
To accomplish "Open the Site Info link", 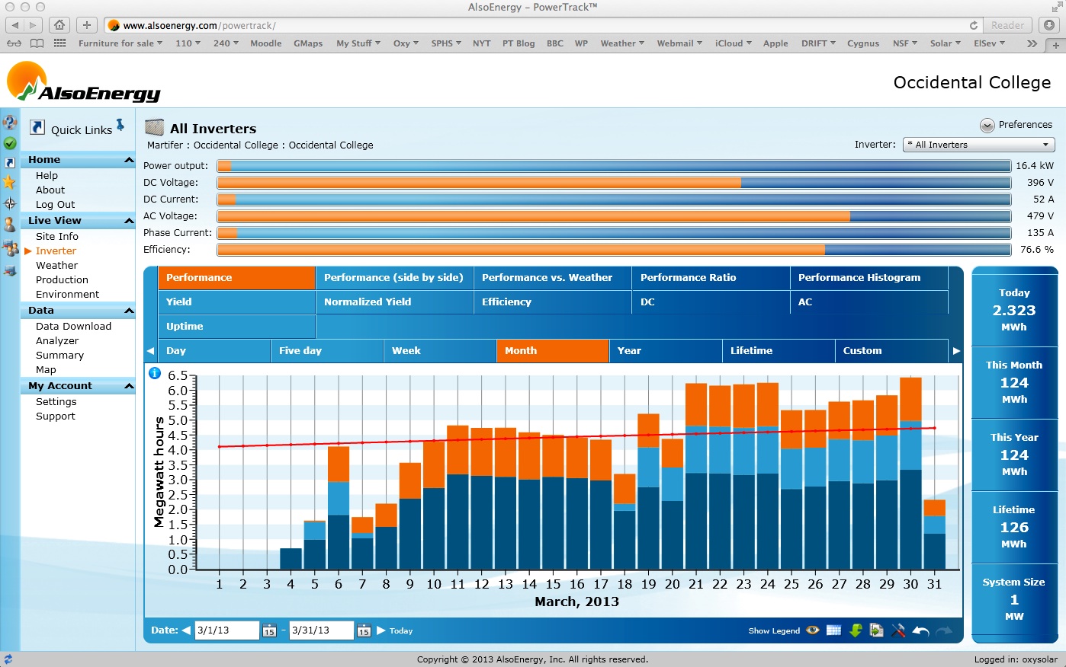I will point(57,237).
